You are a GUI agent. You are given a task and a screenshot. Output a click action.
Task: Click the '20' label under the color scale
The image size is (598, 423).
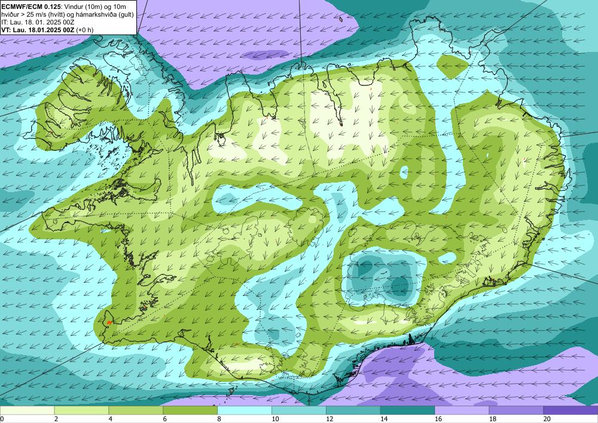pyautogui.click(x=547, y=419)
